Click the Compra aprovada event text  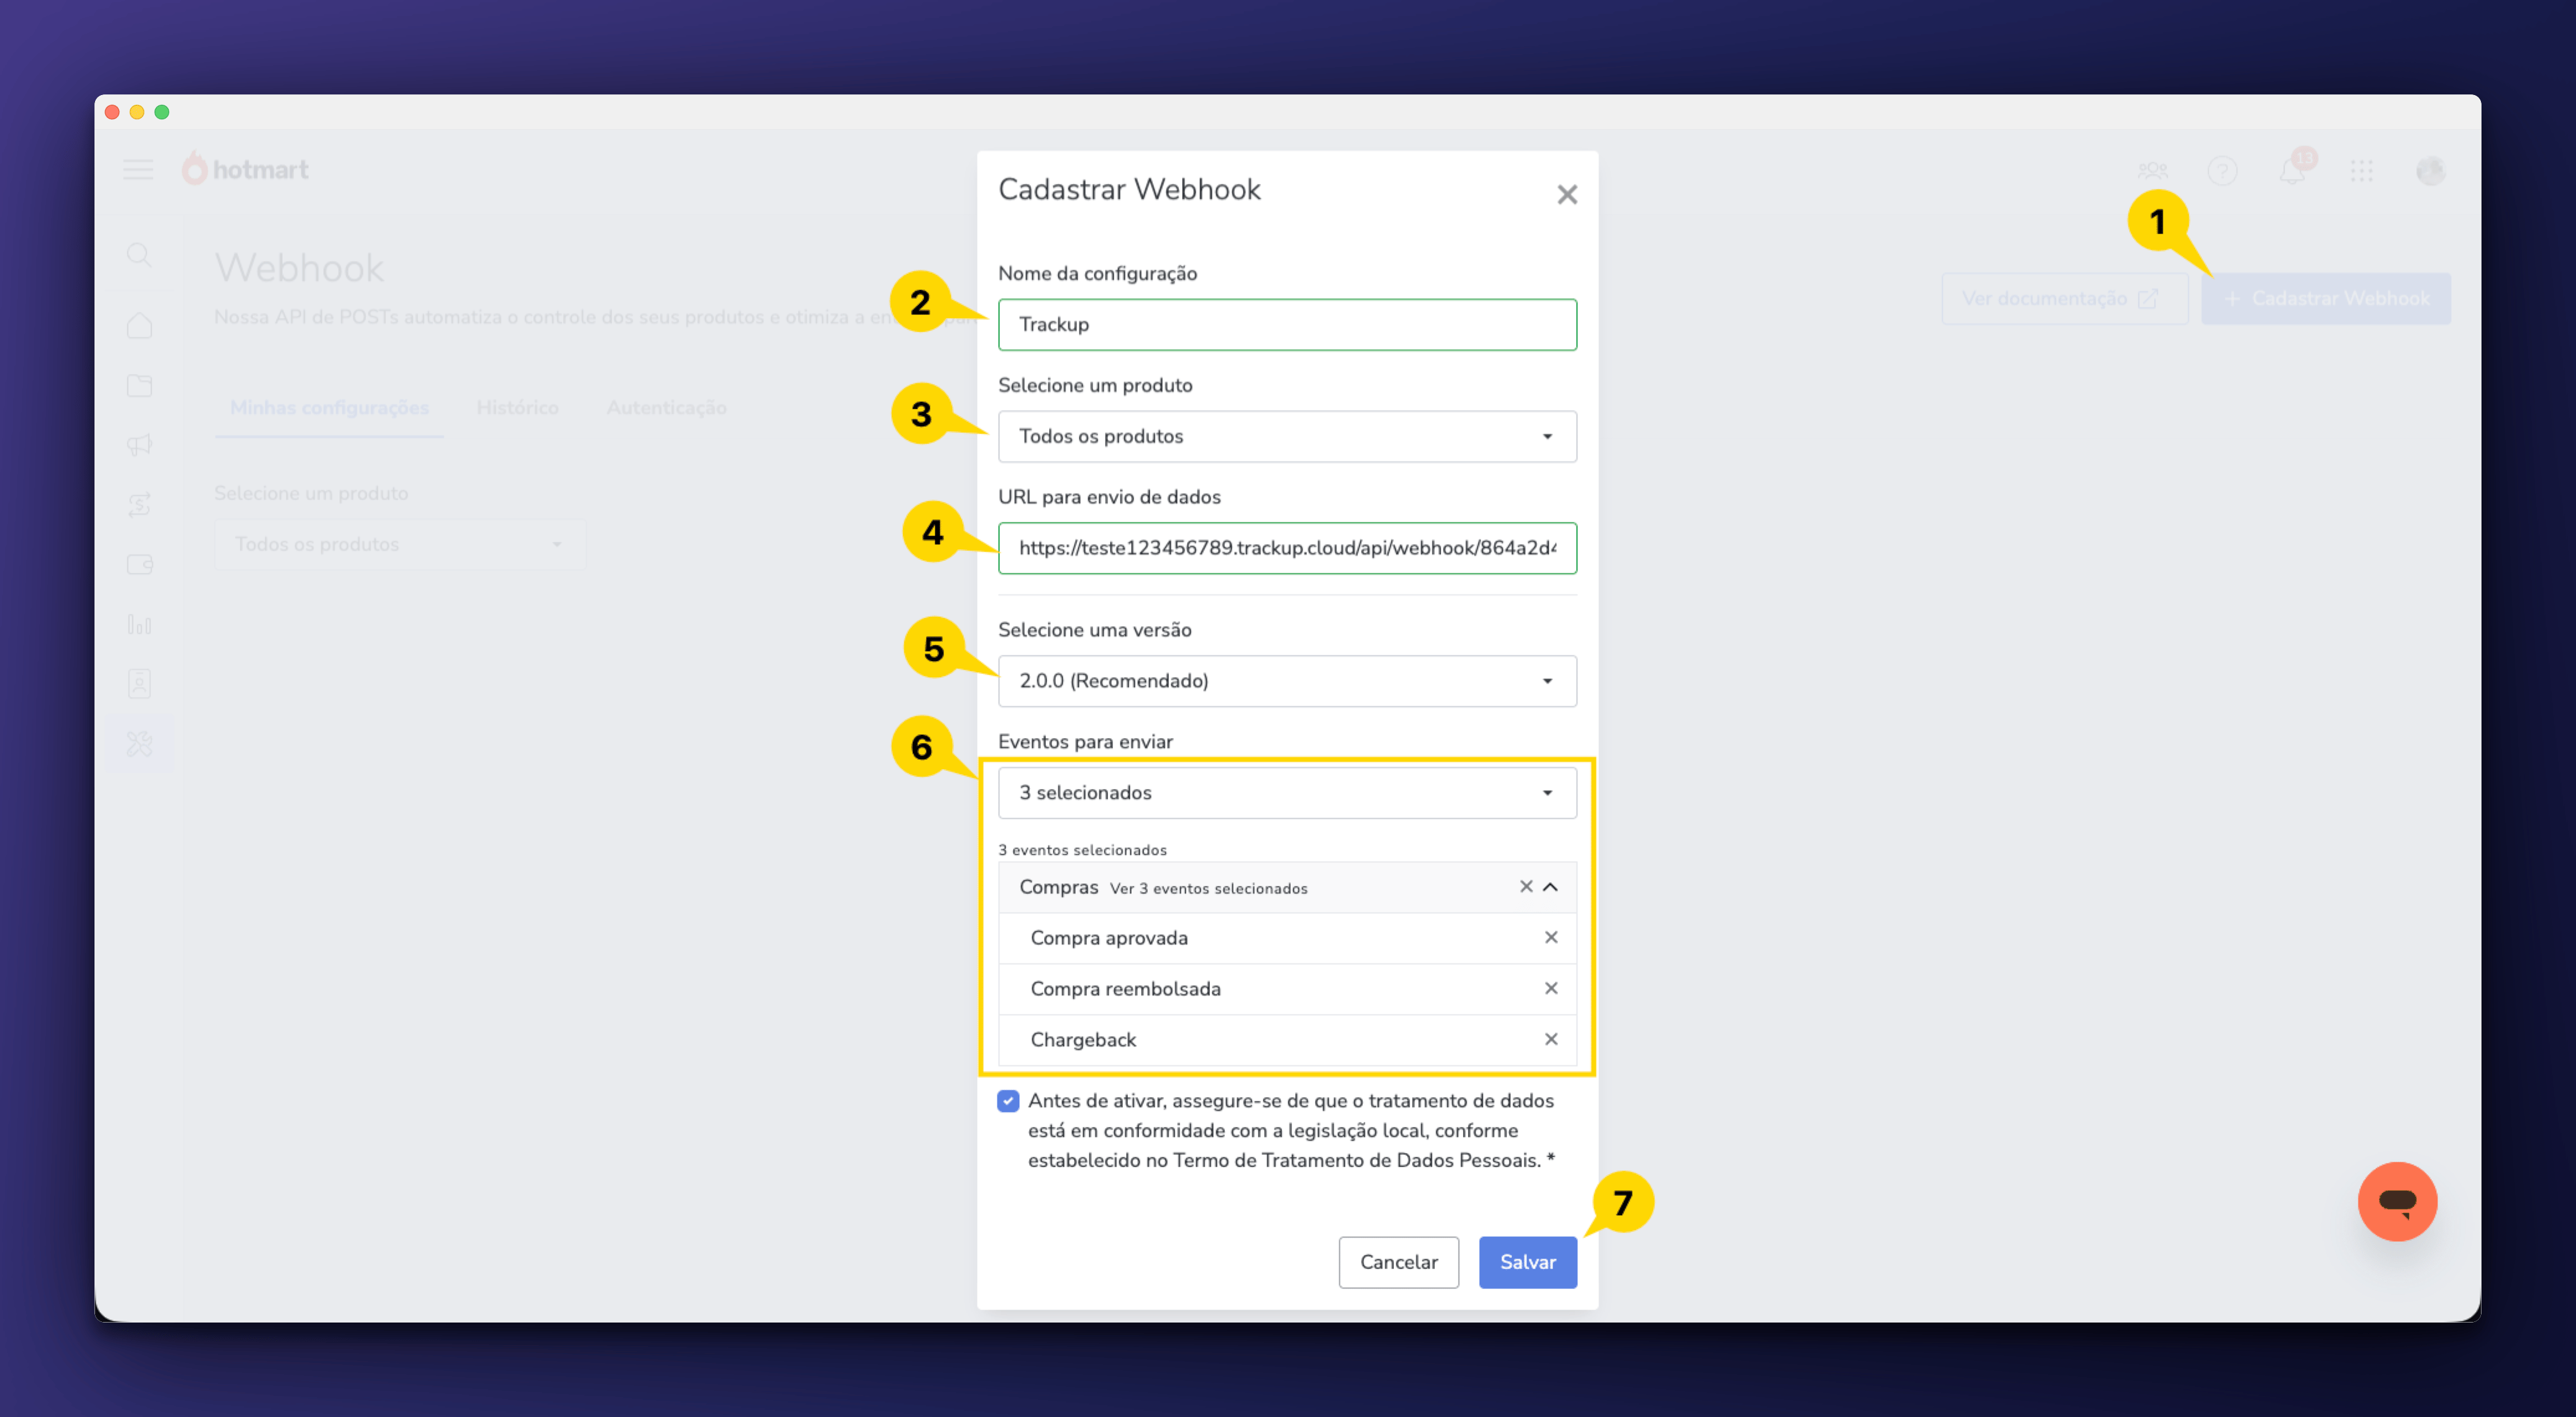click(1109, 938)
